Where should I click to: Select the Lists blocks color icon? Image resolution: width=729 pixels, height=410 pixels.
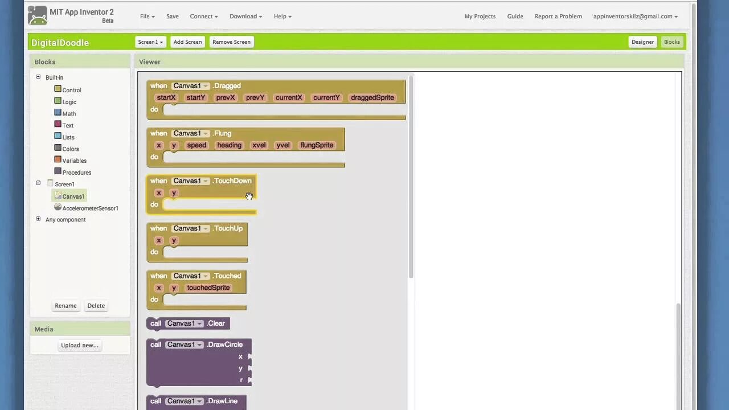58,136
